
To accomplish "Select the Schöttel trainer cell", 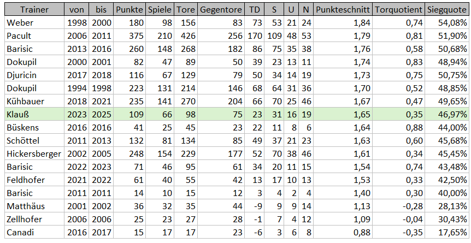I will point(34,140).
